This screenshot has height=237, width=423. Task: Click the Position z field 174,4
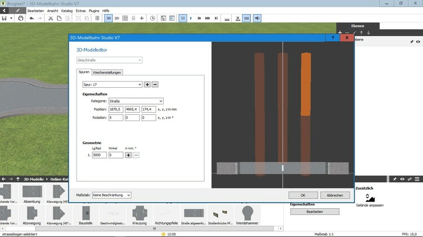pos(149,109)
